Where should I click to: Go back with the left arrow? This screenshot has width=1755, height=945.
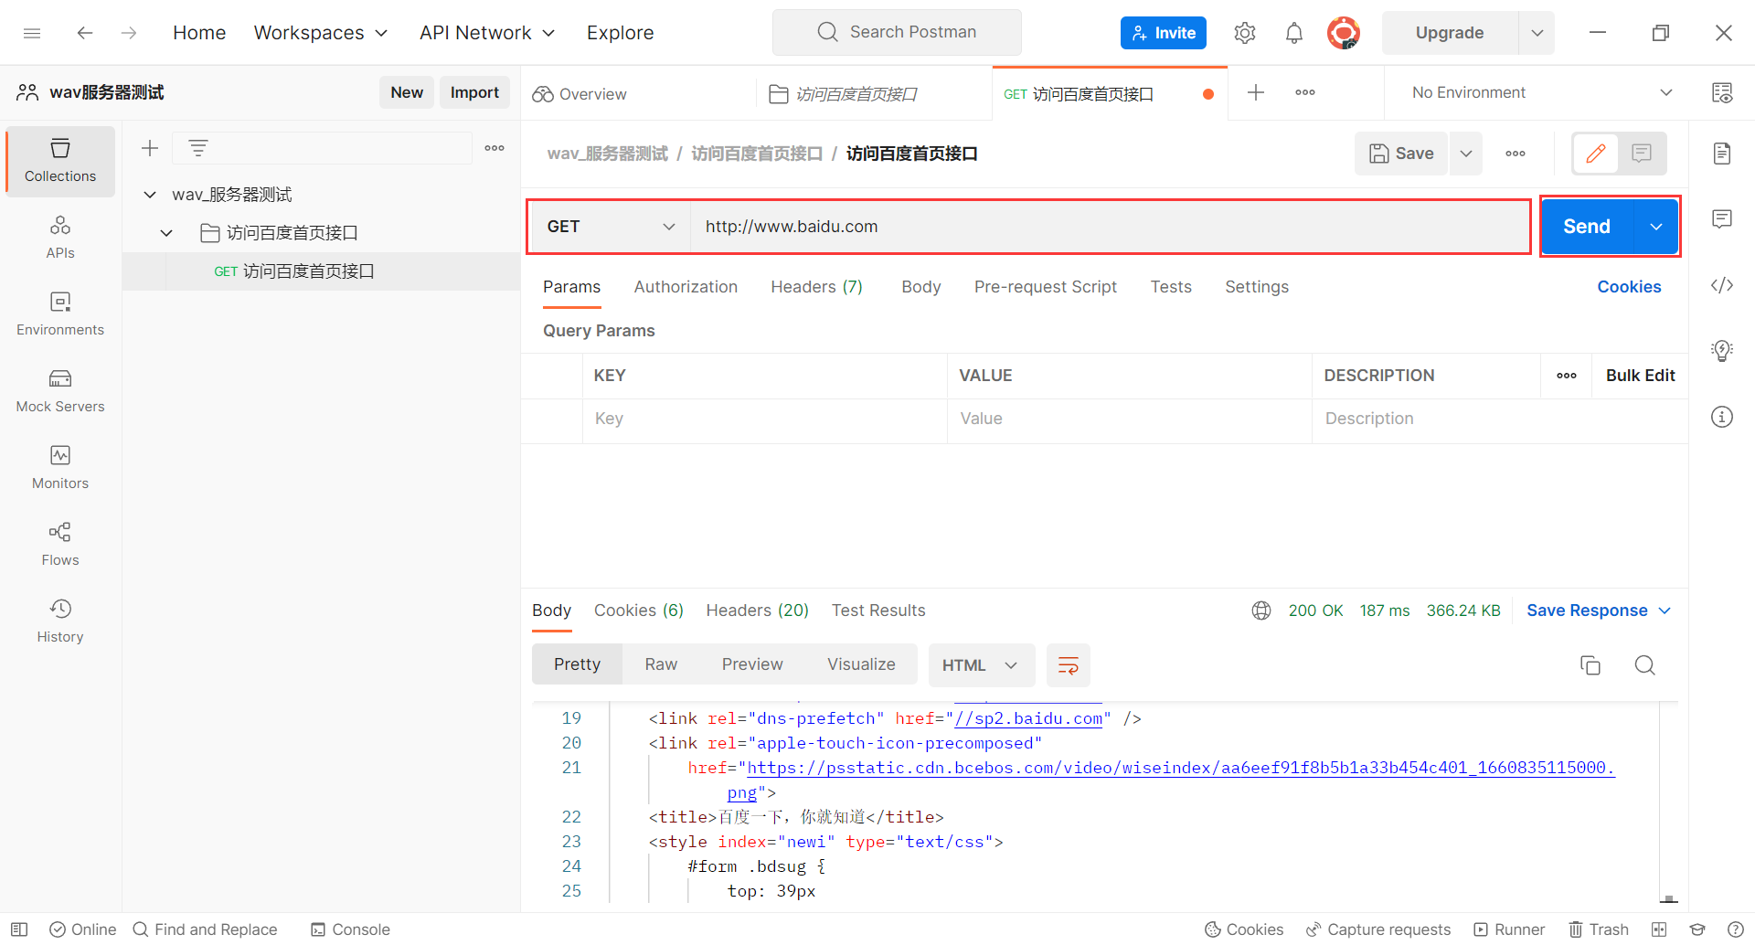[85, 33]
